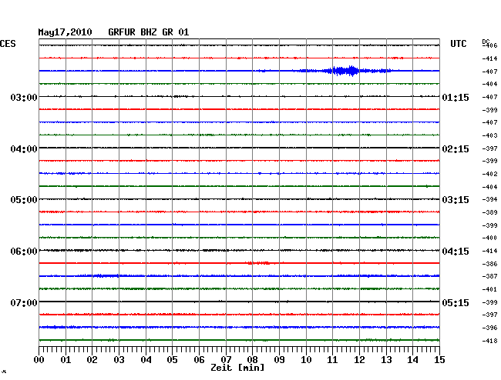Click minute label 08 on the axis
This screenshot has width=501, height=380.
[252, 359]
